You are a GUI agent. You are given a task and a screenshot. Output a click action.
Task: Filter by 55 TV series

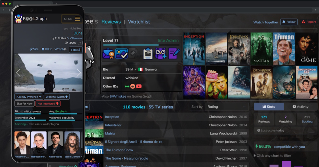(x=161, y=107)
